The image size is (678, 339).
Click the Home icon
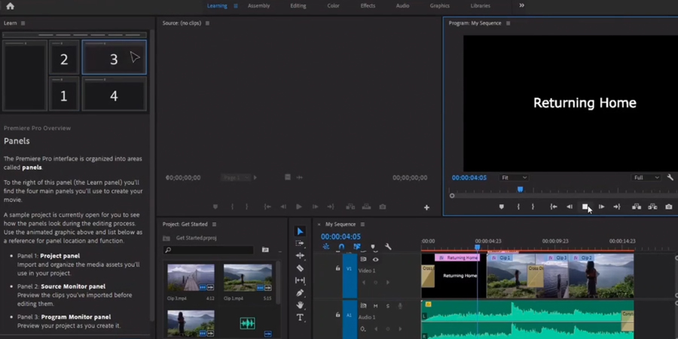(11, 6)
